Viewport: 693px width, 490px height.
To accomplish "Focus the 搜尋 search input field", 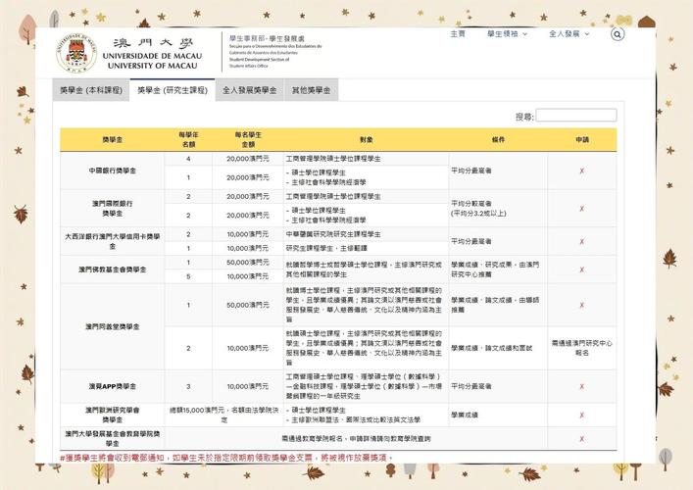I will tap(576, 116).
